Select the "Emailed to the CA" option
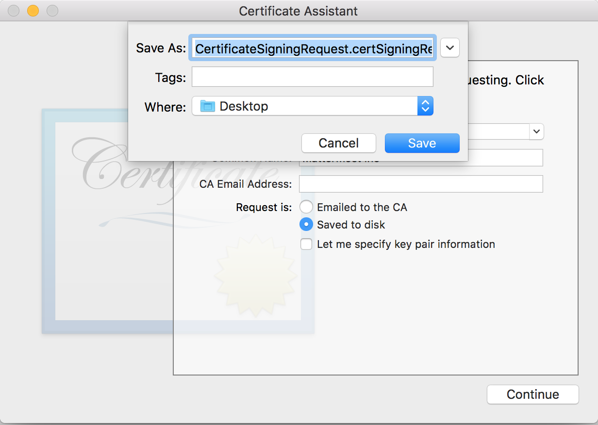 [x=306, y=207]
